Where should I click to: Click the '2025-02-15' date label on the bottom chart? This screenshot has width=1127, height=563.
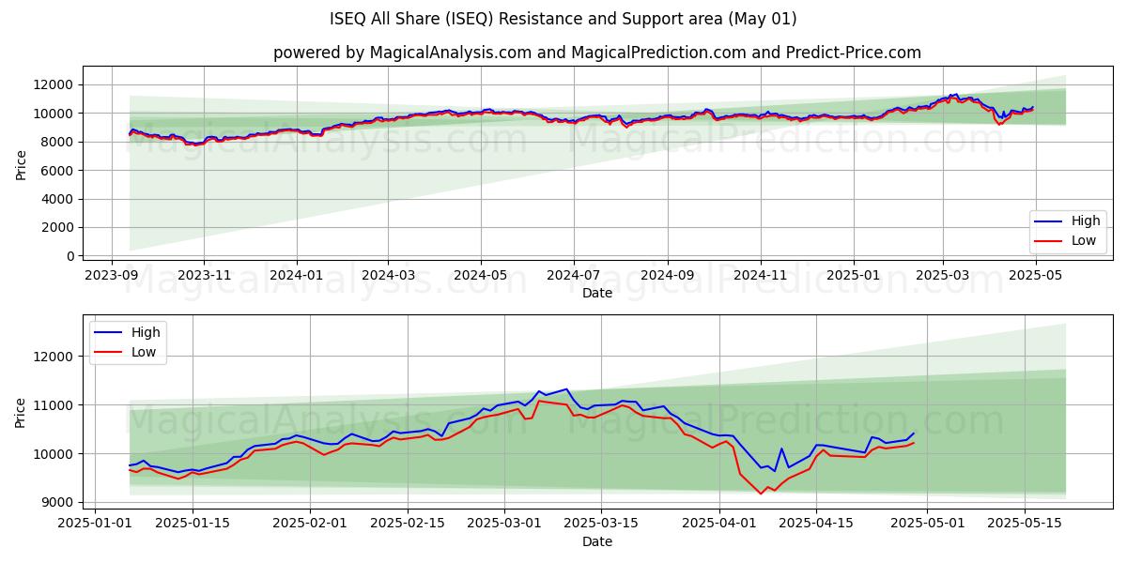click(x=408, y=524)
